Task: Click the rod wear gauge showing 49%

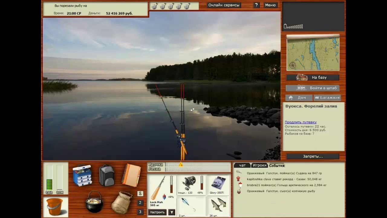Action: pos(171,185)
